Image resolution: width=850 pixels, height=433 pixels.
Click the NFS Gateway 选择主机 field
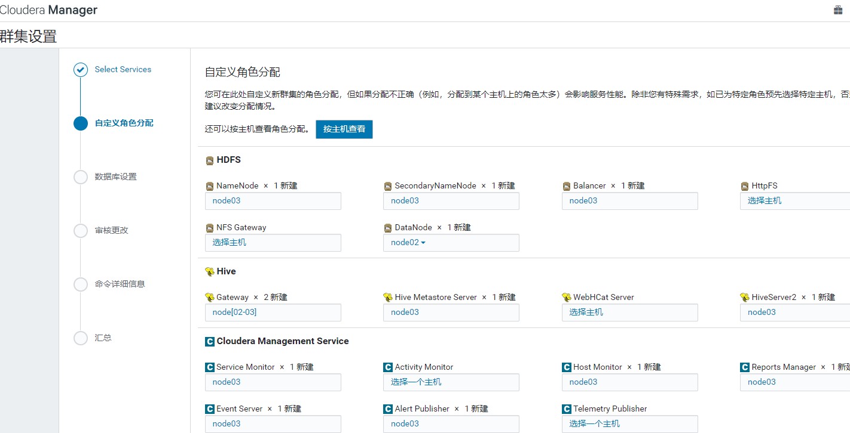coord(273,243)
